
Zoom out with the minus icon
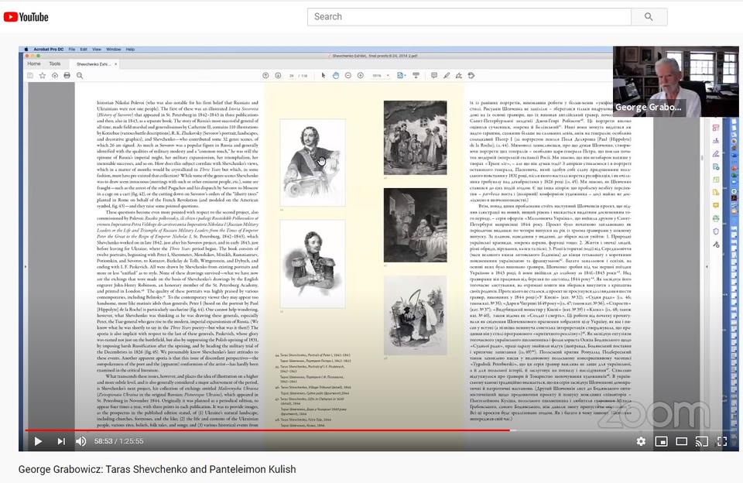coord(348,75)
